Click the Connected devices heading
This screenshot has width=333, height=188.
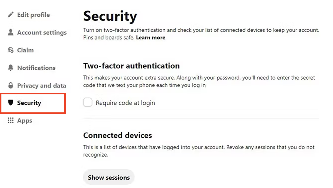[117, 135]
